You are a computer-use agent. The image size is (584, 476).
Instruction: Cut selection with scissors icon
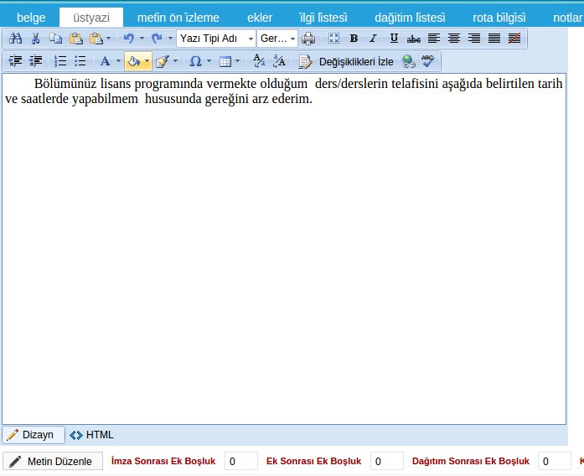tap(35, 39)
